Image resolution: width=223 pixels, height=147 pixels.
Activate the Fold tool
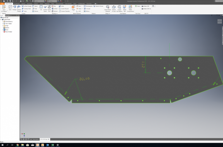coord(35,9)
